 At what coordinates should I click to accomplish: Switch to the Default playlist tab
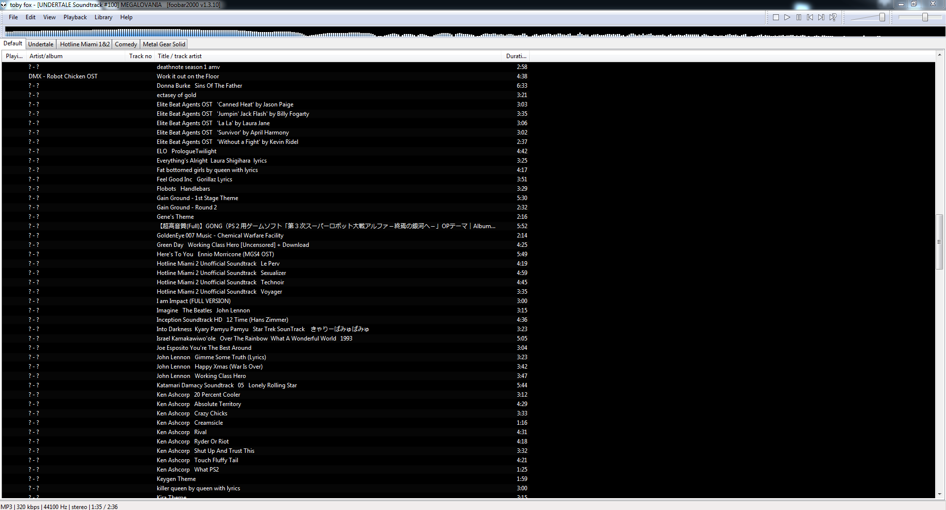pos(13,43)
